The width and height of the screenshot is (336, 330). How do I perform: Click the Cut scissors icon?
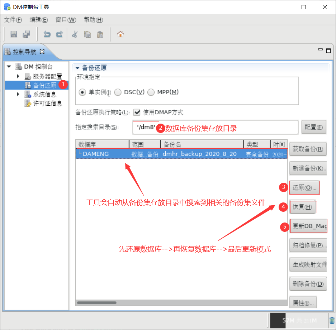coord(75,34)
